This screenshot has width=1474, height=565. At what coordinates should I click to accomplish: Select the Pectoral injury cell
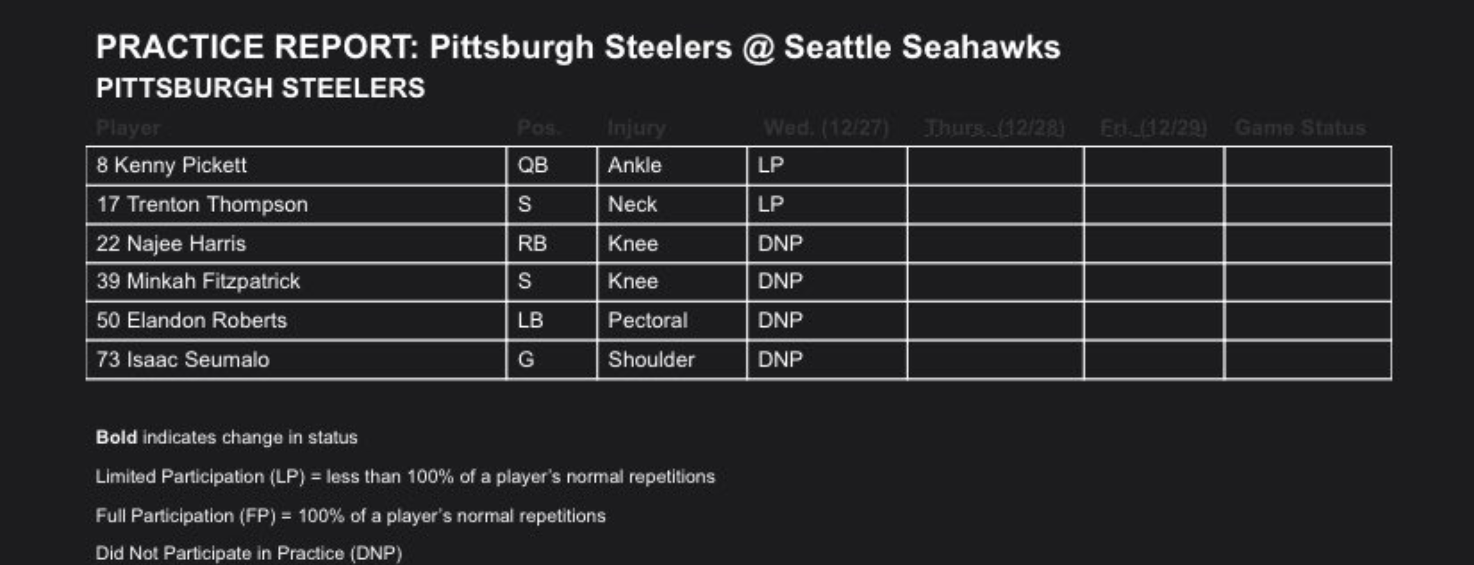(648, 320)
